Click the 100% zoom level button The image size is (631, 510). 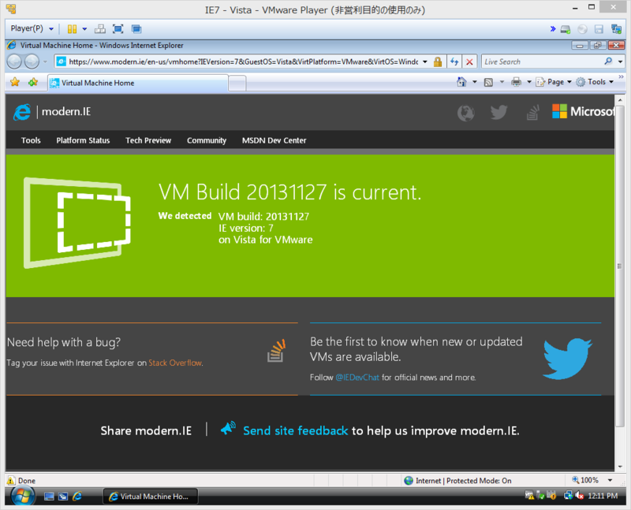[585, 480]
